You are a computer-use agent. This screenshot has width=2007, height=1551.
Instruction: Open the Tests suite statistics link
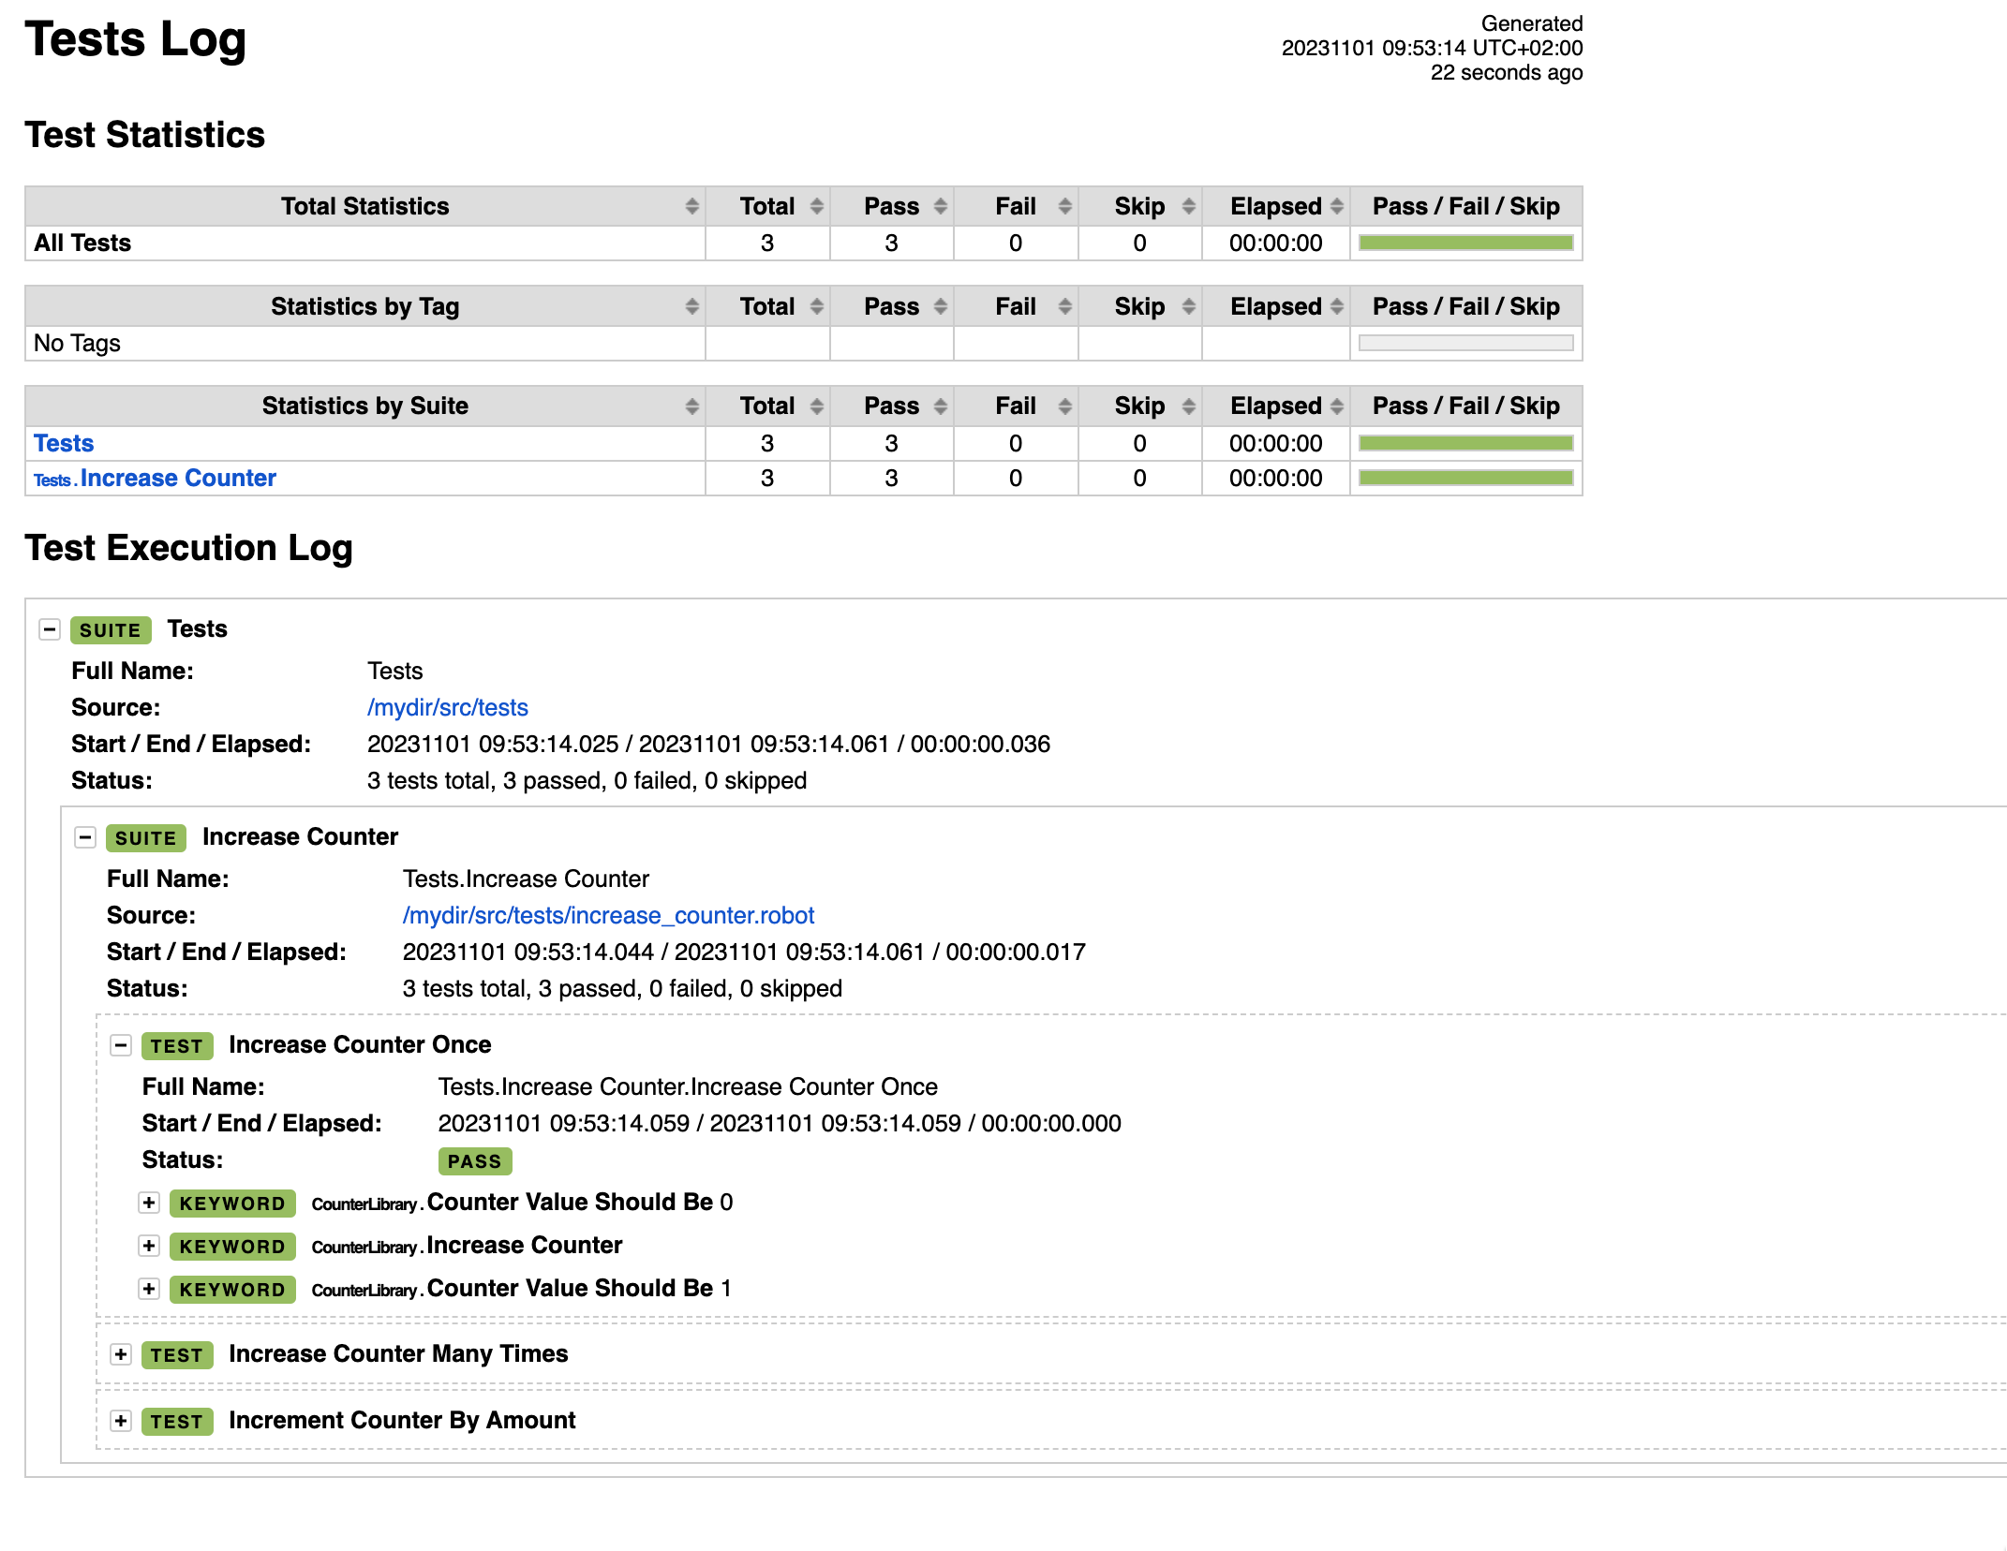[x=64, y=443]
